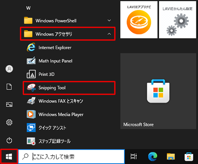The width and height of the screenshot is (198, 164).
Task: Open Documents from the Start sidebar
Action: pos(9,87)
